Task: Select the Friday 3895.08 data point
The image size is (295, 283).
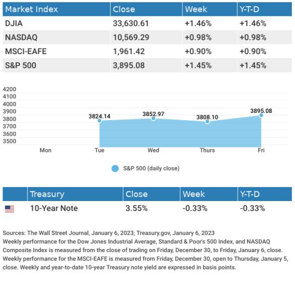Action: pos(261,115)
